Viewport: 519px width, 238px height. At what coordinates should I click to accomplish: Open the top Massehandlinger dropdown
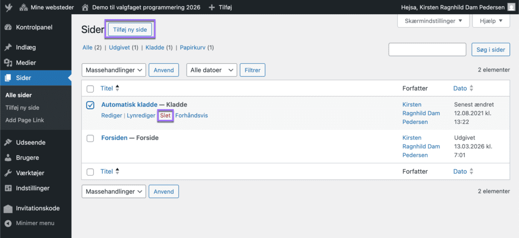click(x=114, y=70)
